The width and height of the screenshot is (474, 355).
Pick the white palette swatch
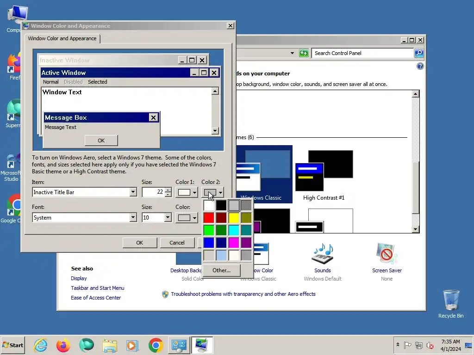pos(209,205)
